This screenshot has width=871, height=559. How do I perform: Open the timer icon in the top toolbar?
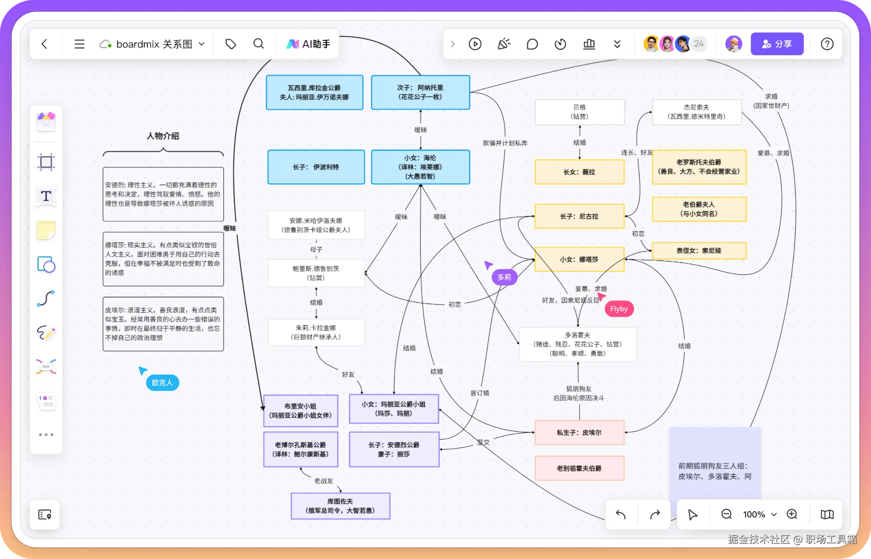560,44
